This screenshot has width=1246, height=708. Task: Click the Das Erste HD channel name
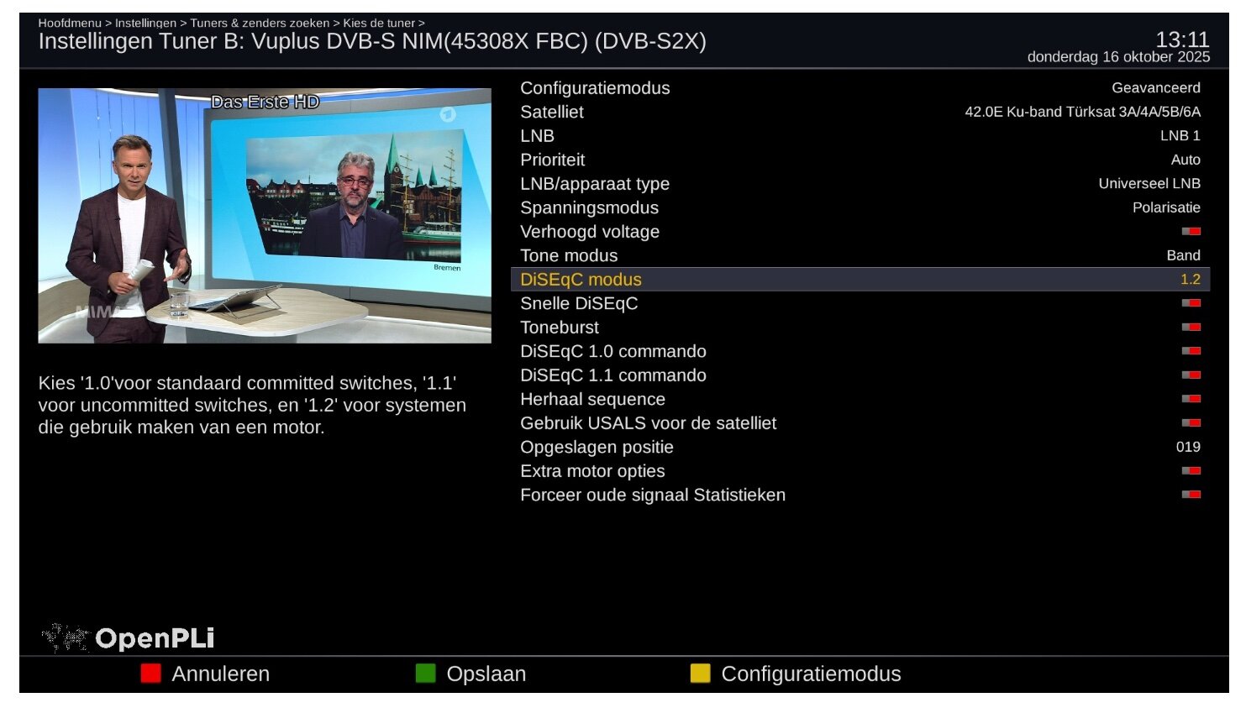click(265, 102)
